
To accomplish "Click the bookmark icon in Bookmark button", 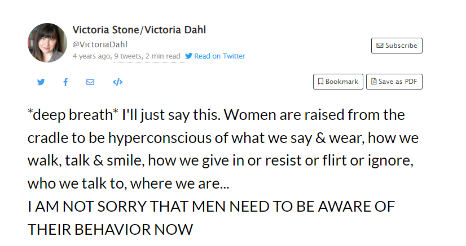I will [x=320, y=82].
